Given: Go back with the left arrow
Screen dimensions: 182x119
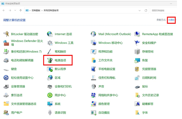Looking at the screenshot, I should [x=4, y=11].
